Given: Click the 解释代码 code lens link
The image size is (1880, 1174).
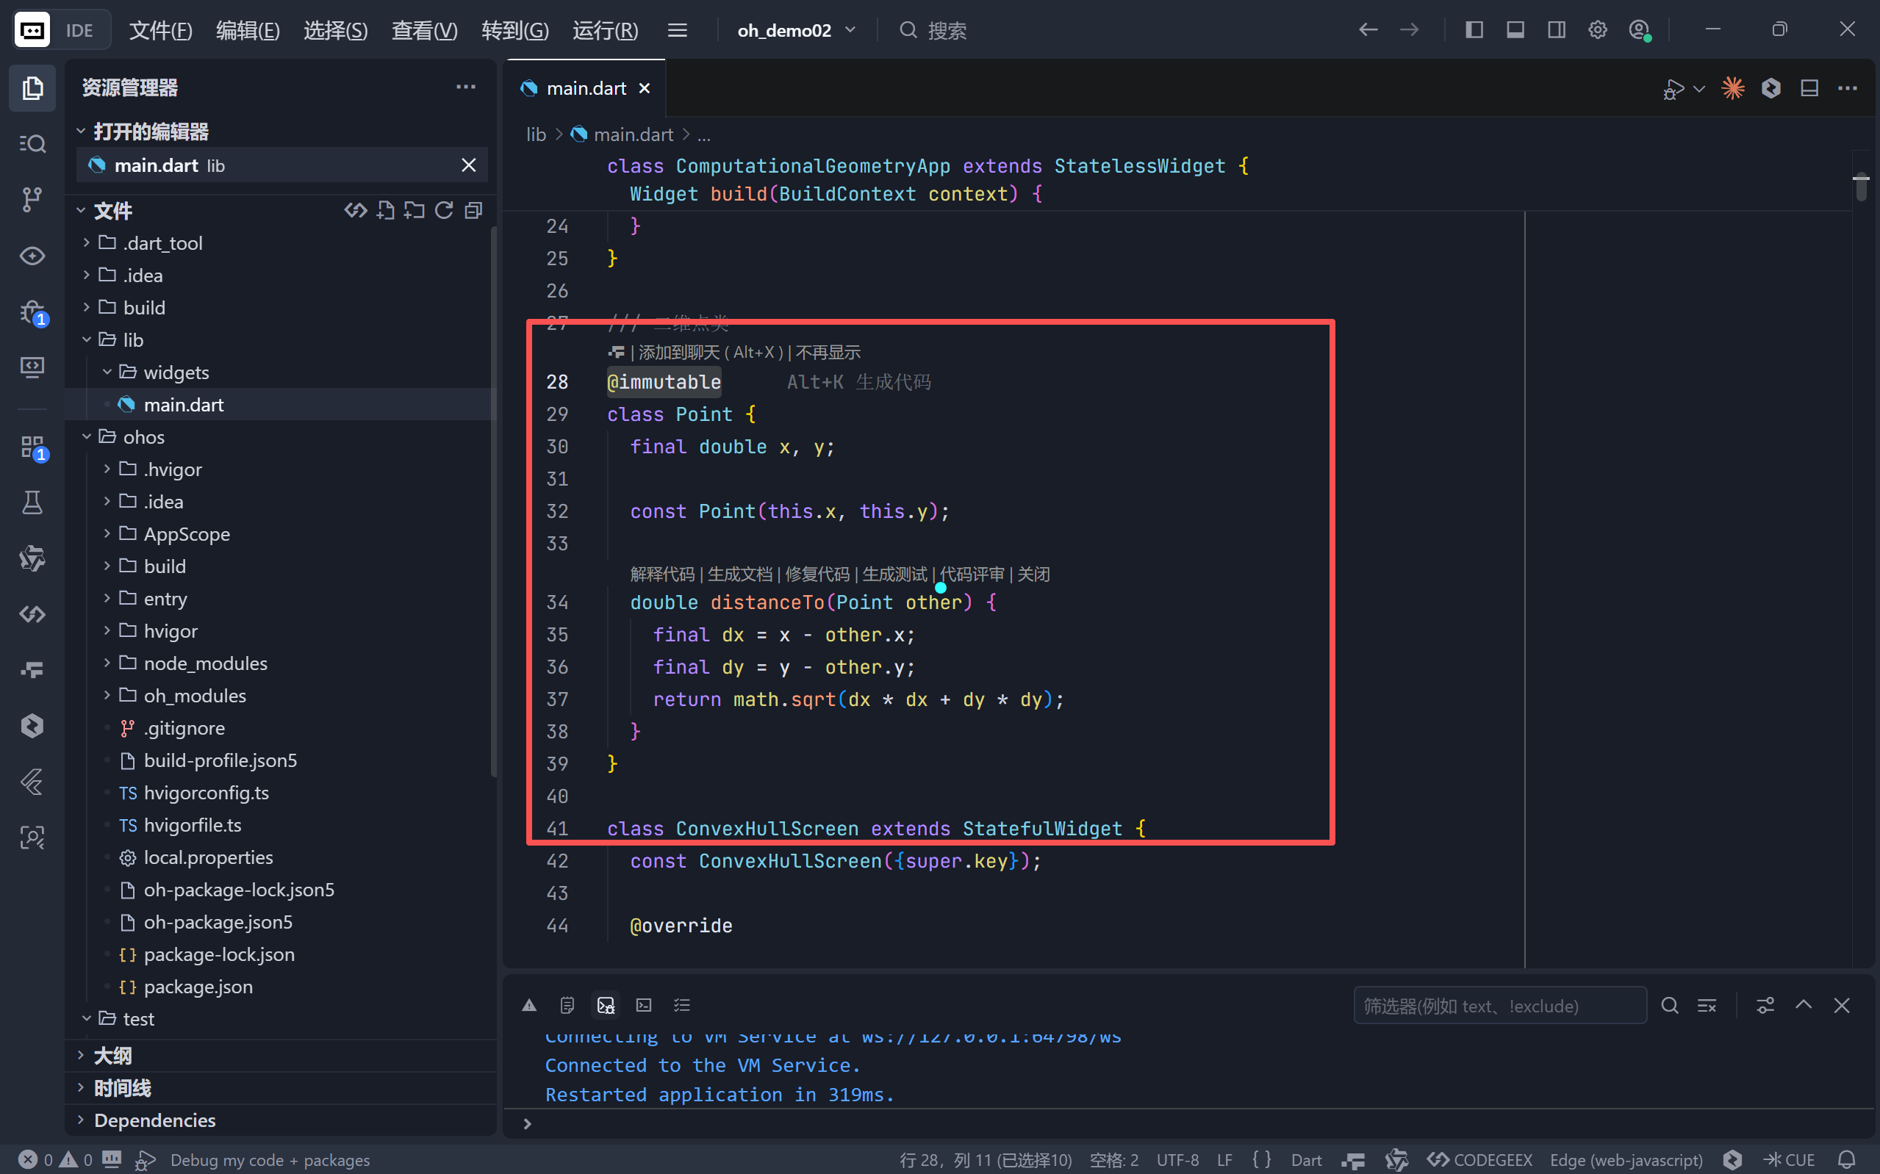Looking at the screenshot, I should (661, 574).
